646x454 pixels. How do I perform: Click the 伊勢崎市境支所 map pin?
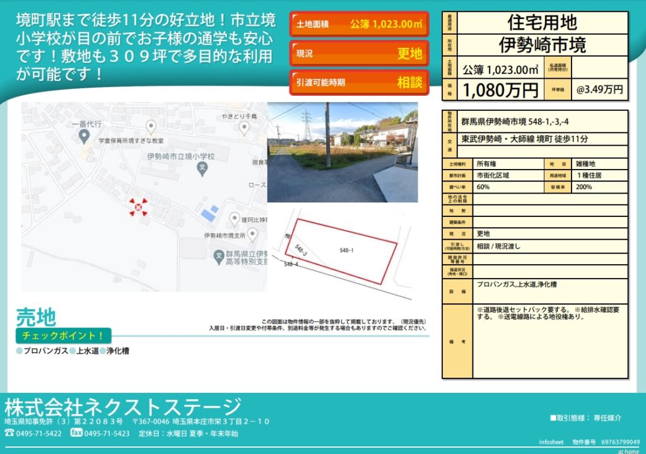(252, 235)
